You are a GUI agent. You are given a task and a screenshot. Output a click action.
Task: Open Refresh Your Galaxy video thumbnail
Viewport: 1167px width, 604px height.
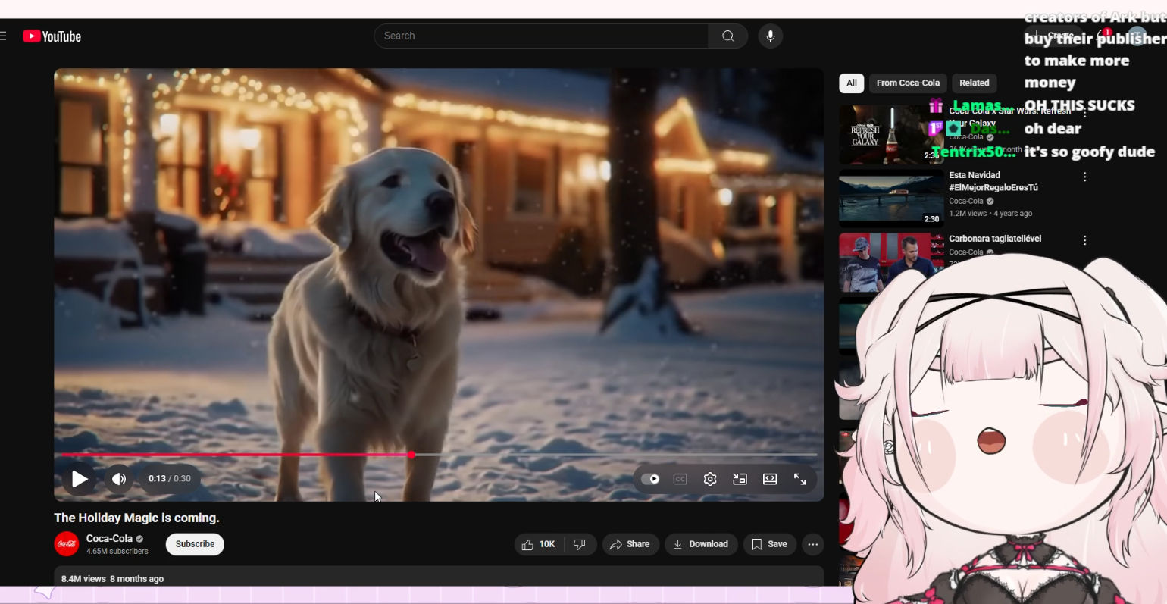click(x=890, y=135)
